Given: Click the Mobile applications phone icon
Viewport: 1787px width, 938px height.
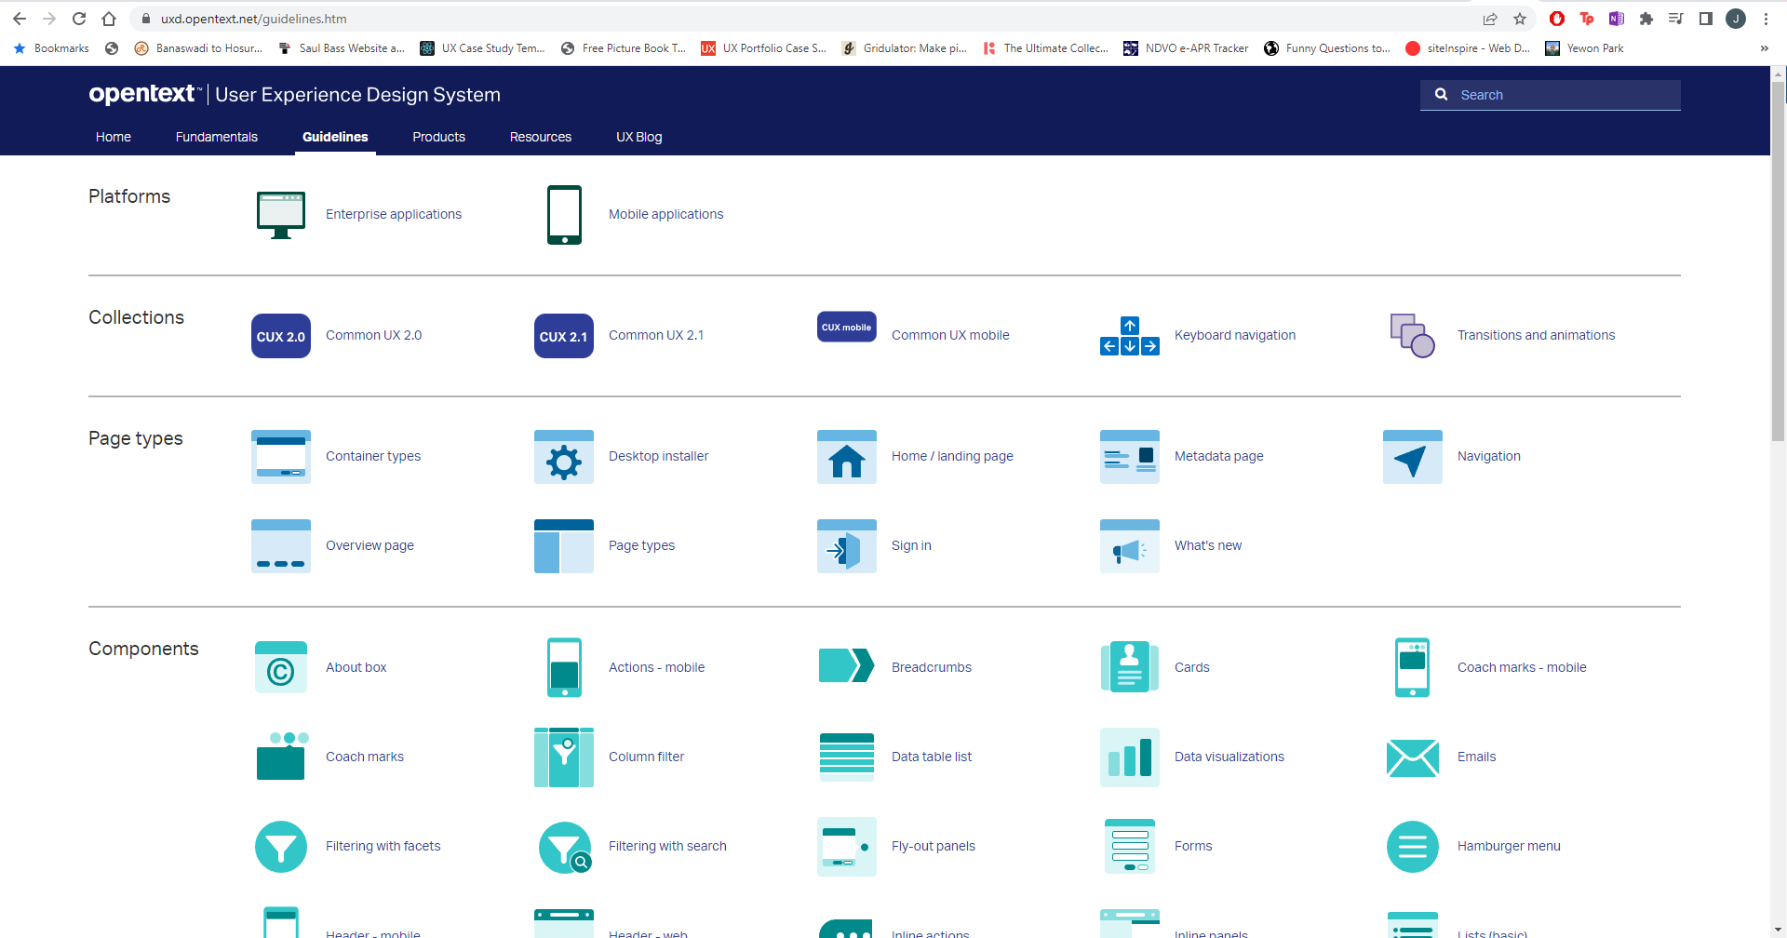Looking at the screenshot, I should (564, 215).
